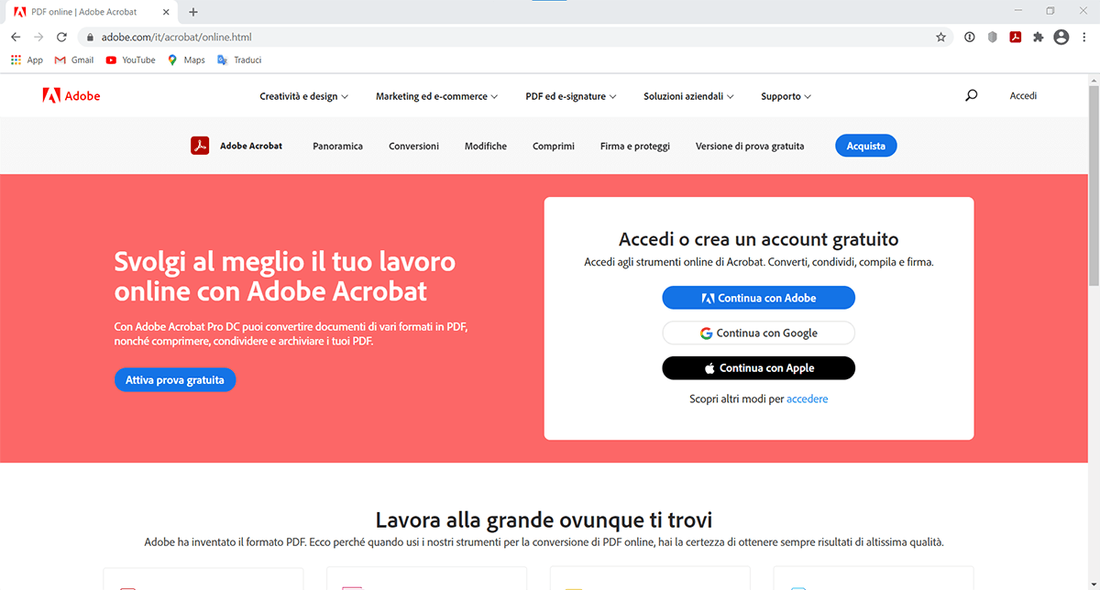This screenshot has height=590, width=1100.
Task: Expand the PDF ed e-signature menu
Action: [571, 96]
